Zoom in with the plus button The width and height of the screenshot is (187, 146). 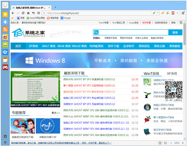[183, 143]
